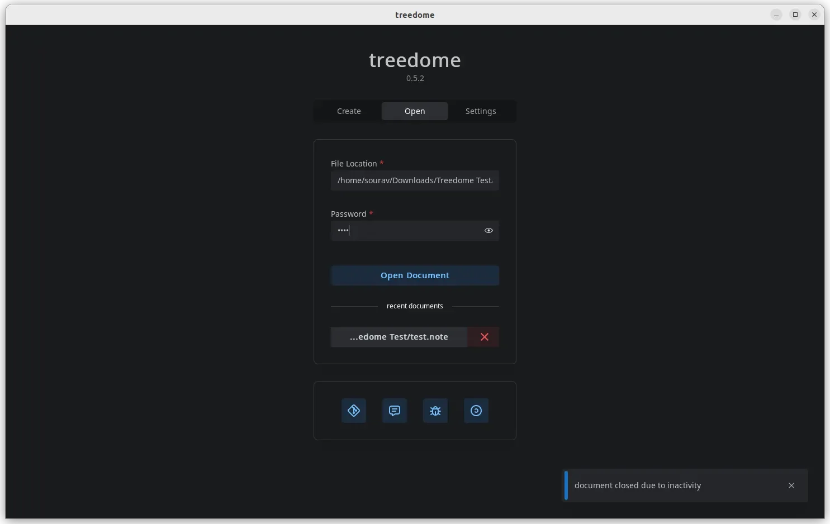The image size is (830, 524).
Task: Dismiss the inactivity notification toast
Action: point(791,485)
